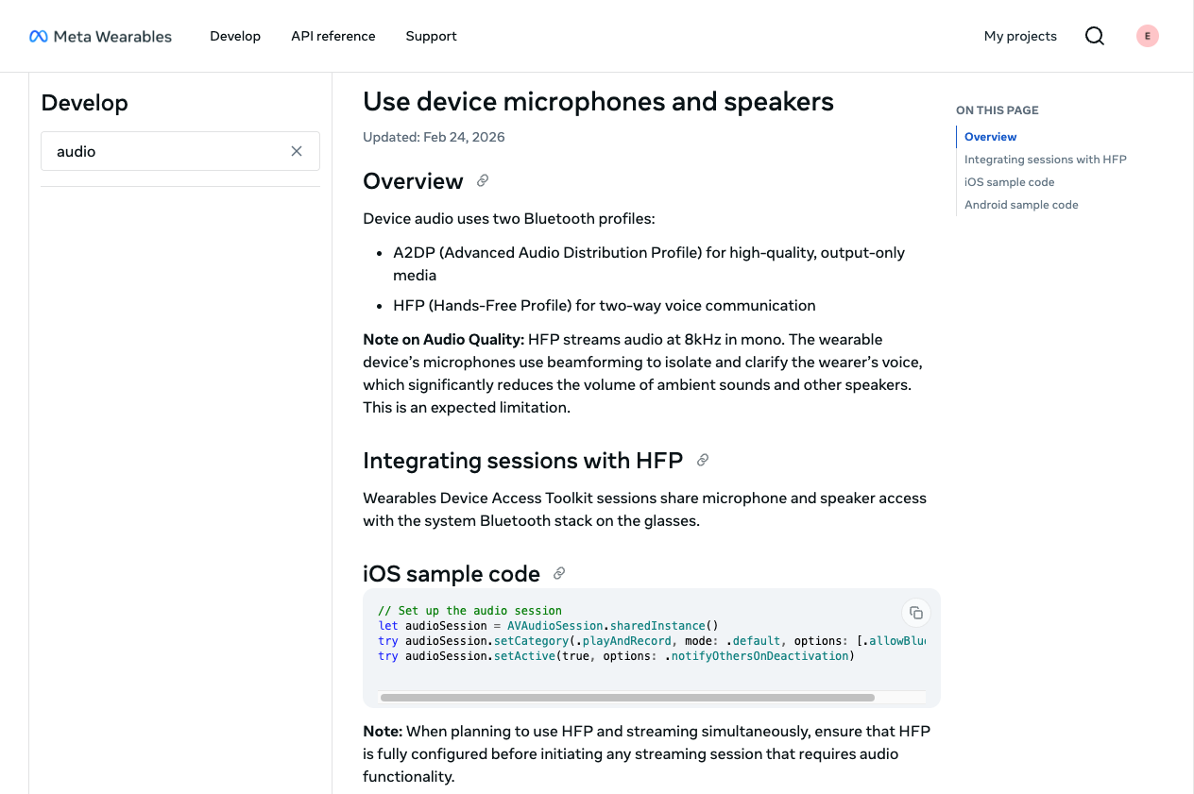Copy anchor link beside Overview heading
The image size is (1194, 794).
tap(483, 180)
